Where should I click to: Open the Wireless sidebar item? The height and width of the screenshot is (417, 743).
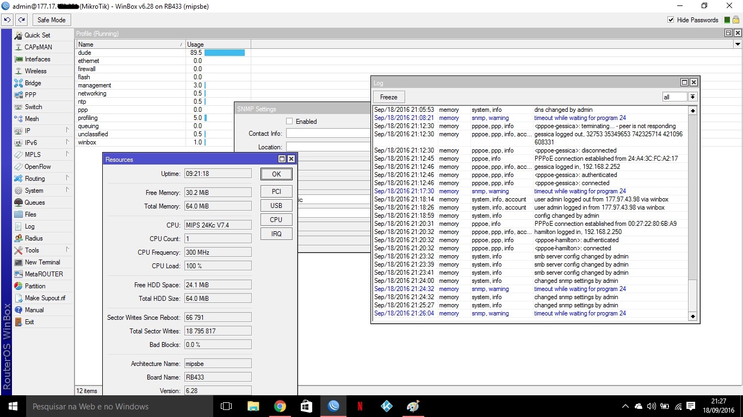(x=35, y=71)
